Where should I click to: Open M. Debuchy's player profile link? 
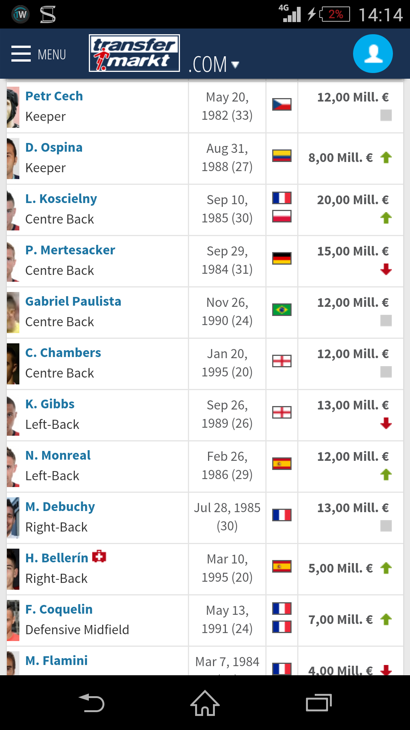click(60, 506)
